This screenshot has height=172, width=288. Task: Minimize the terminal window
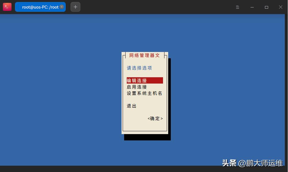point(252,7)
